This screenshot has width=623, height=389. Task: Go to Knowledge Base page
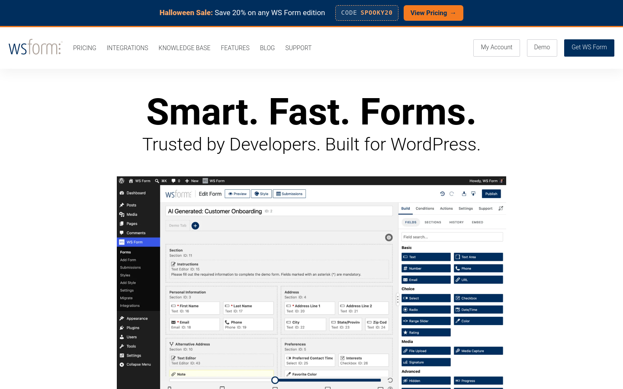tap(185, 48)
